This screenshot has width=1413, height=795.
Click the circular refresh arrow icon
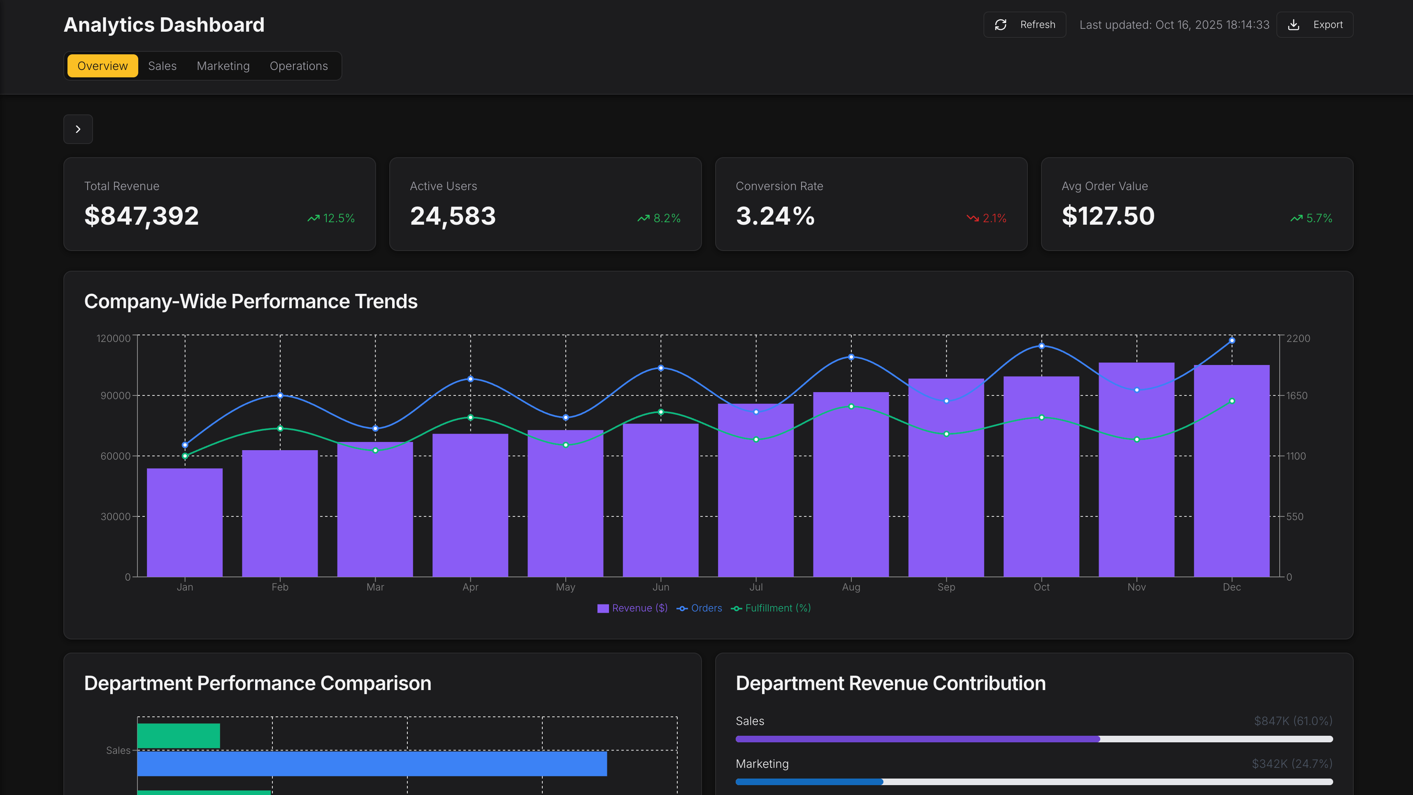(1001, 25)
